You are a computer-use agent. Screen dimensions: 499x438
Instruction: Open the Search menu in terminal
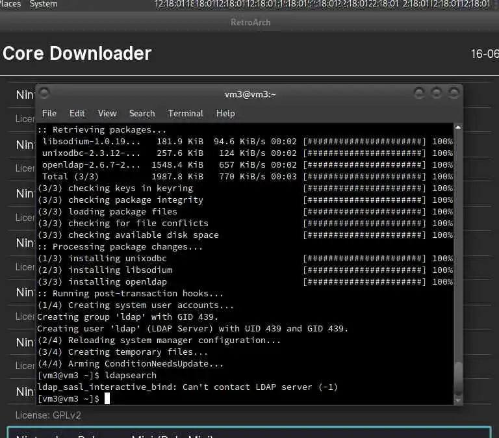tap(142, 113)
